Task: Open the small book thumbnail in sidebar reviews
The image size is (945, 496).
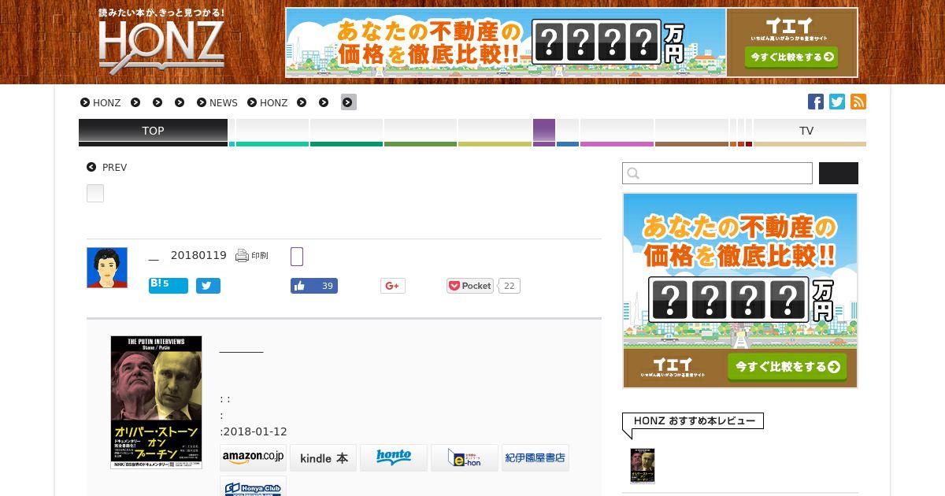Action: pos(643,466)
